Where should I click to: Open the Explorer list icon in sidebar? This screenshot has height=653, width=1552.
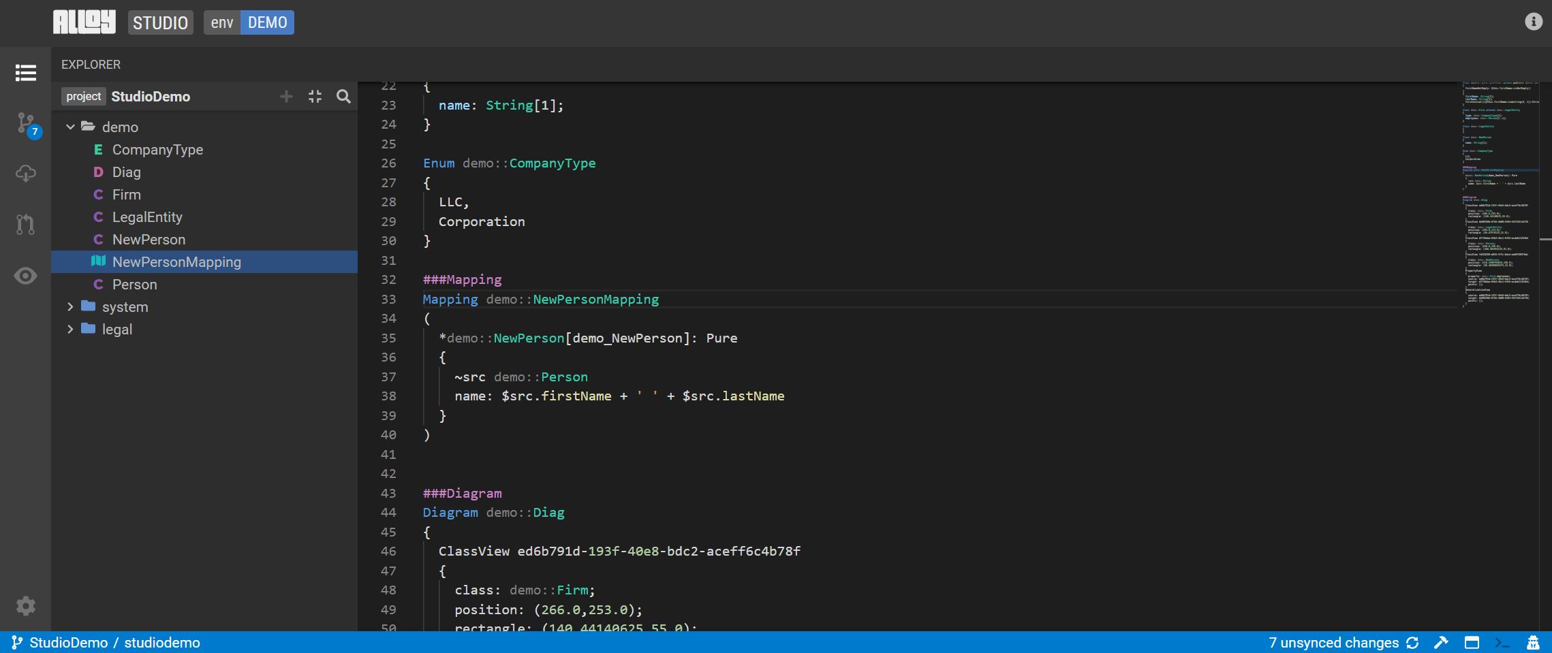[25, 73]
